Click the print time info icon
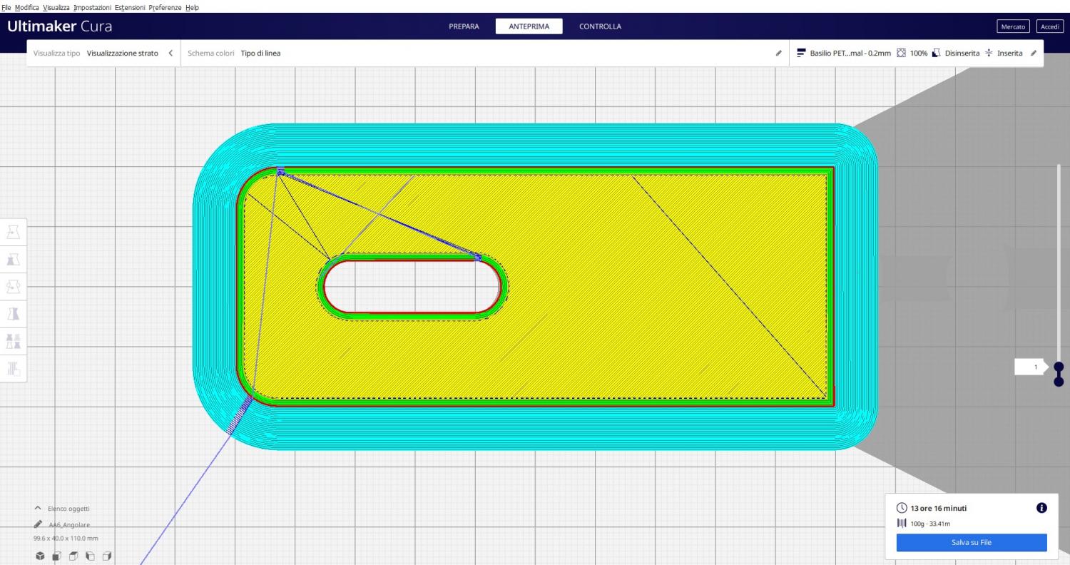 (1041, 508)
